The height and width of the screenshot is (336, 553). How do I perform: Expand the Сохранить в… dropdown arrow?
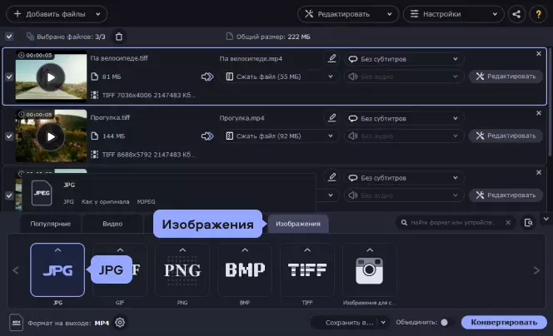click(383, 322)
